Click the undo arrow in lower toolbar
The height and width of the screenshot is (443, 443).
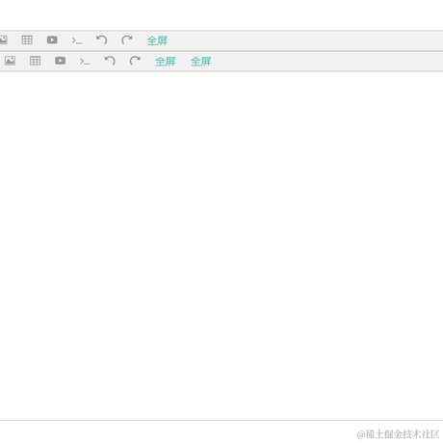click(110, 61)
